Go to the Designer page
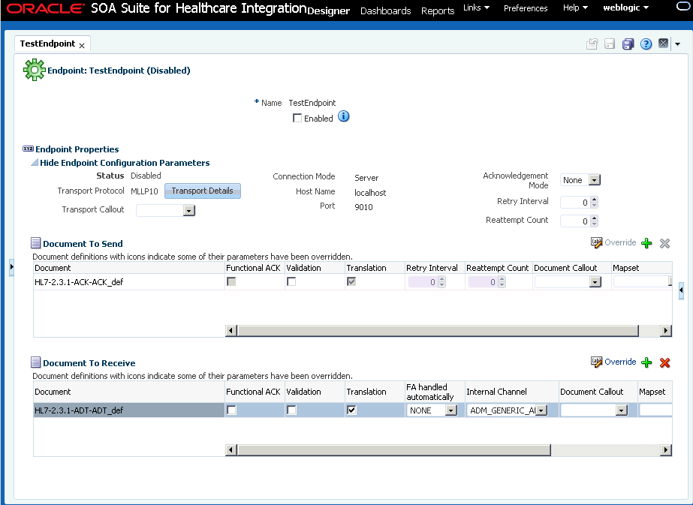The image size is (693, 505). [328, 11]
